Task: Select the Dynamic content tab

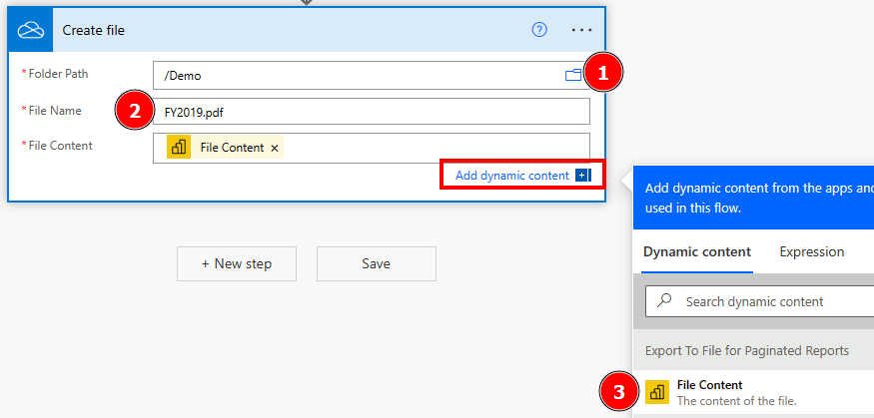Action: [x=697, y=252]
